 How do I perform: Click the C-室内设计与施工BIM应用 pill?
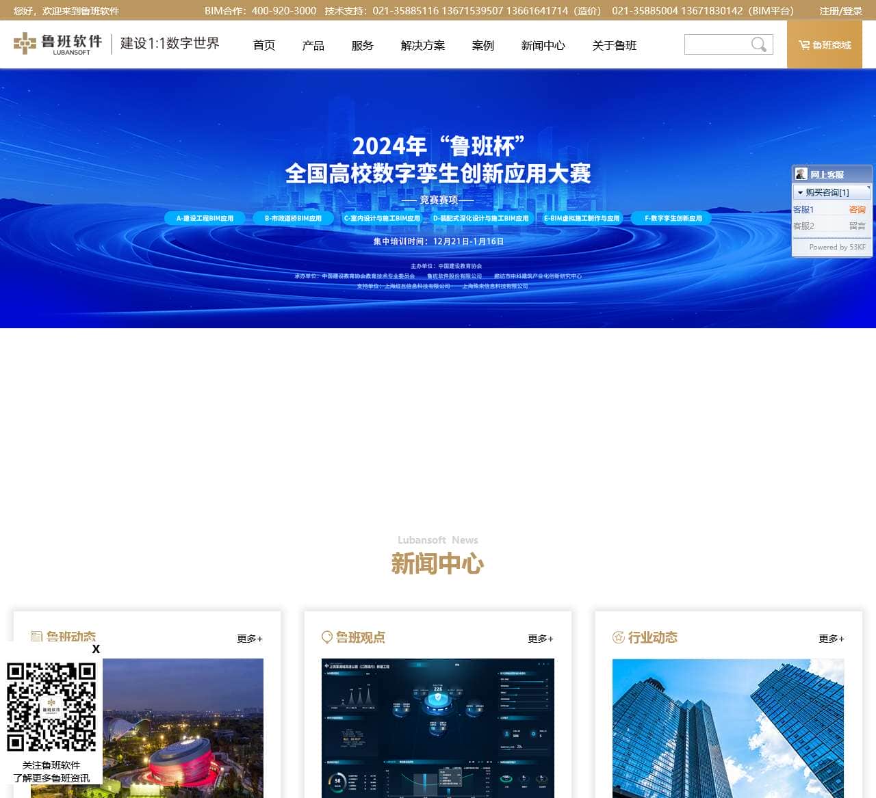point(382,218)
